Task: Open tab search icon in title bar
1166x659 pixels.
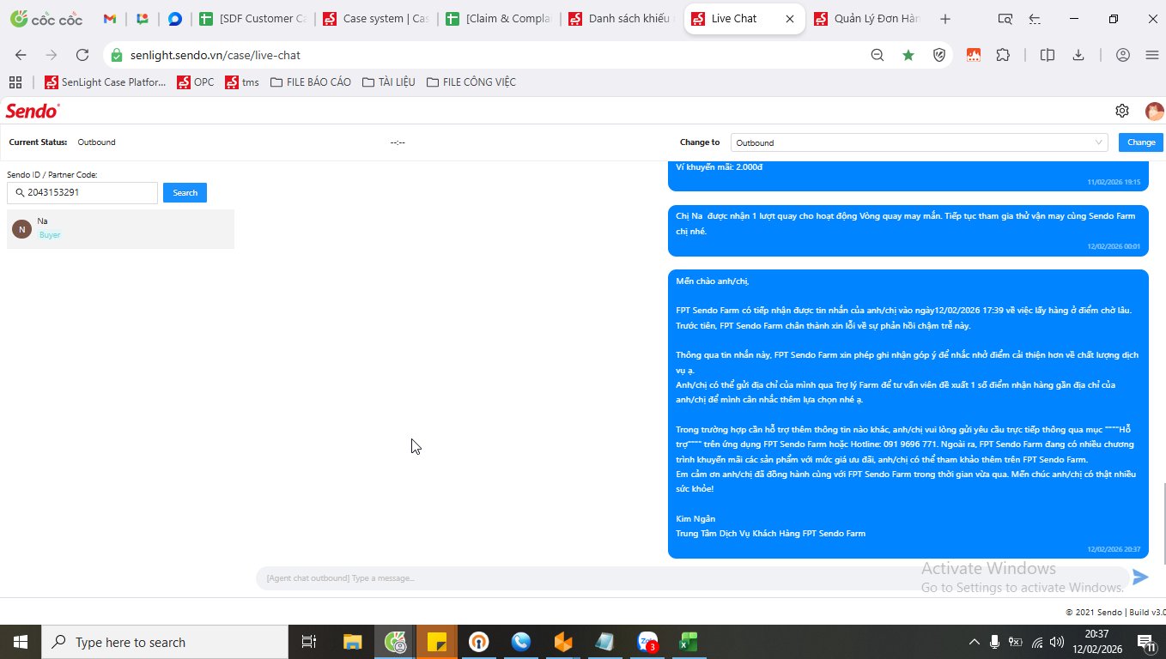Action: [x=1005, y=19]
